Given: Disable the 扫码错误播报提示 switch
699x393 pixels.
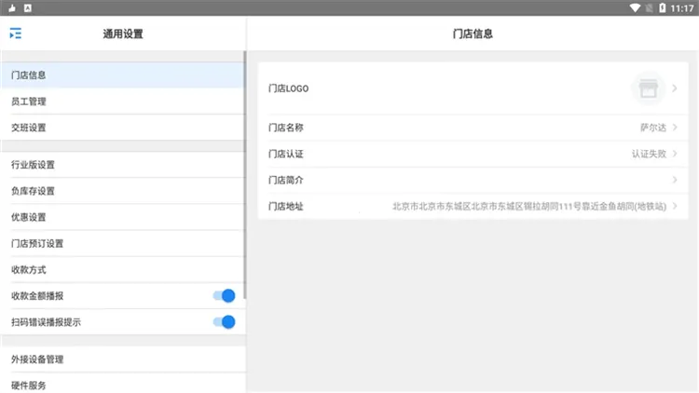Looking at the screenshot, I should [x=224, y=322].
